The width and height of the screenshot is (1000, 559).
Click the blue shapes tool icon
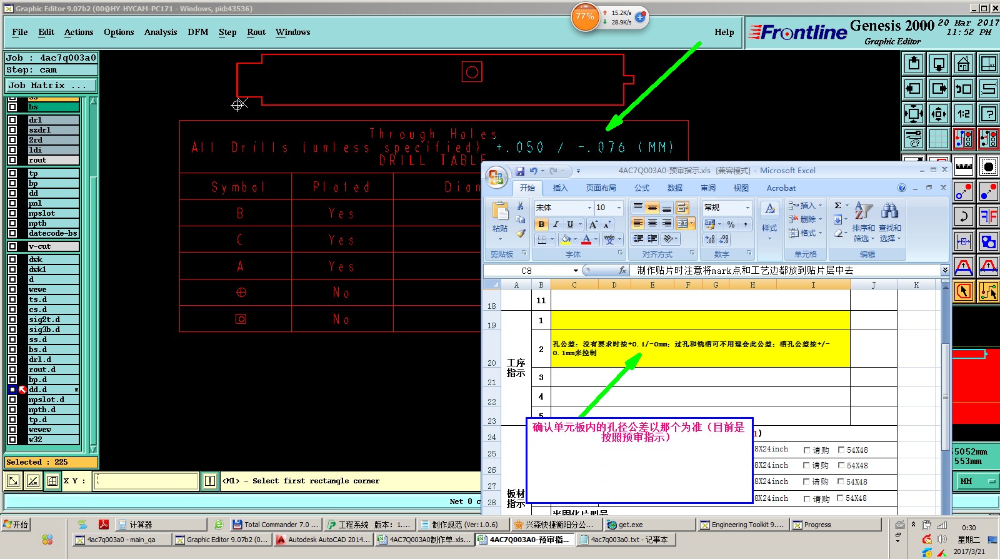tap(989, 241)
